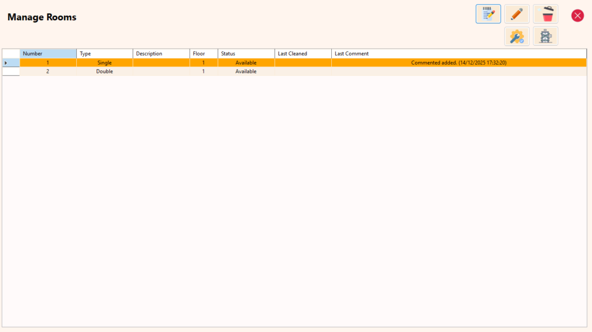592x332 pixels.
Task: Sort rooms by the Type column header
Action: [105, 54]
